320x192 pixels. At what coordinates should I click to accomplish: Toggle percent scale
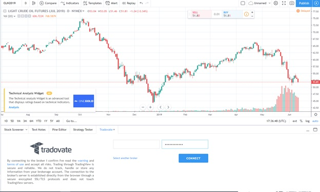(301, 121)
